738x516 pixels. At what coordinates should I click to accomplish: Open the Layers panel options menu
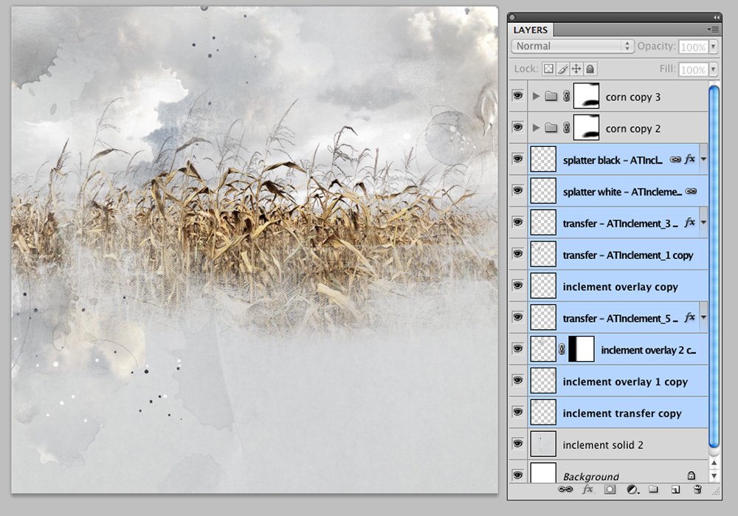tap(713, 30)
